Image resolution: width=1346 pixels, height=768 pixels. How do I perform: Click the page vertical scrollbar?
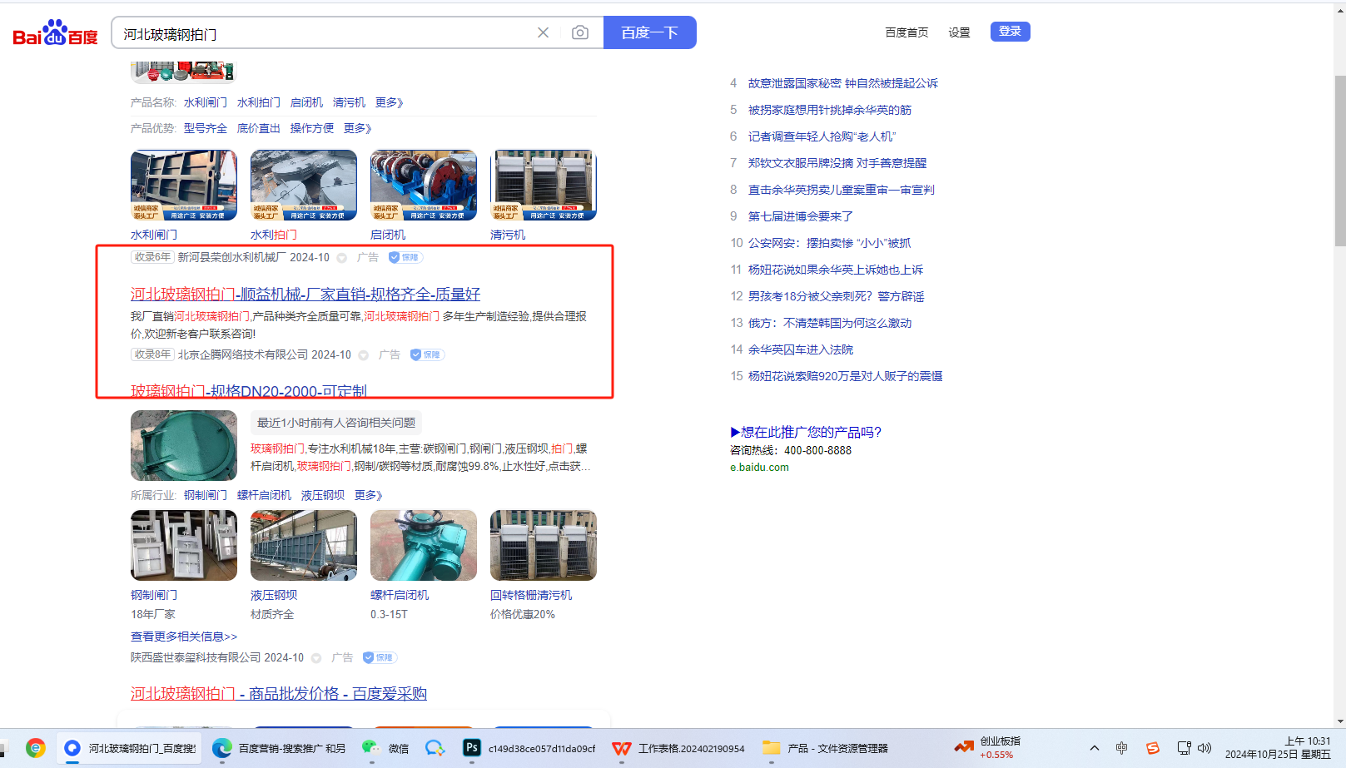coord(1339,161)
